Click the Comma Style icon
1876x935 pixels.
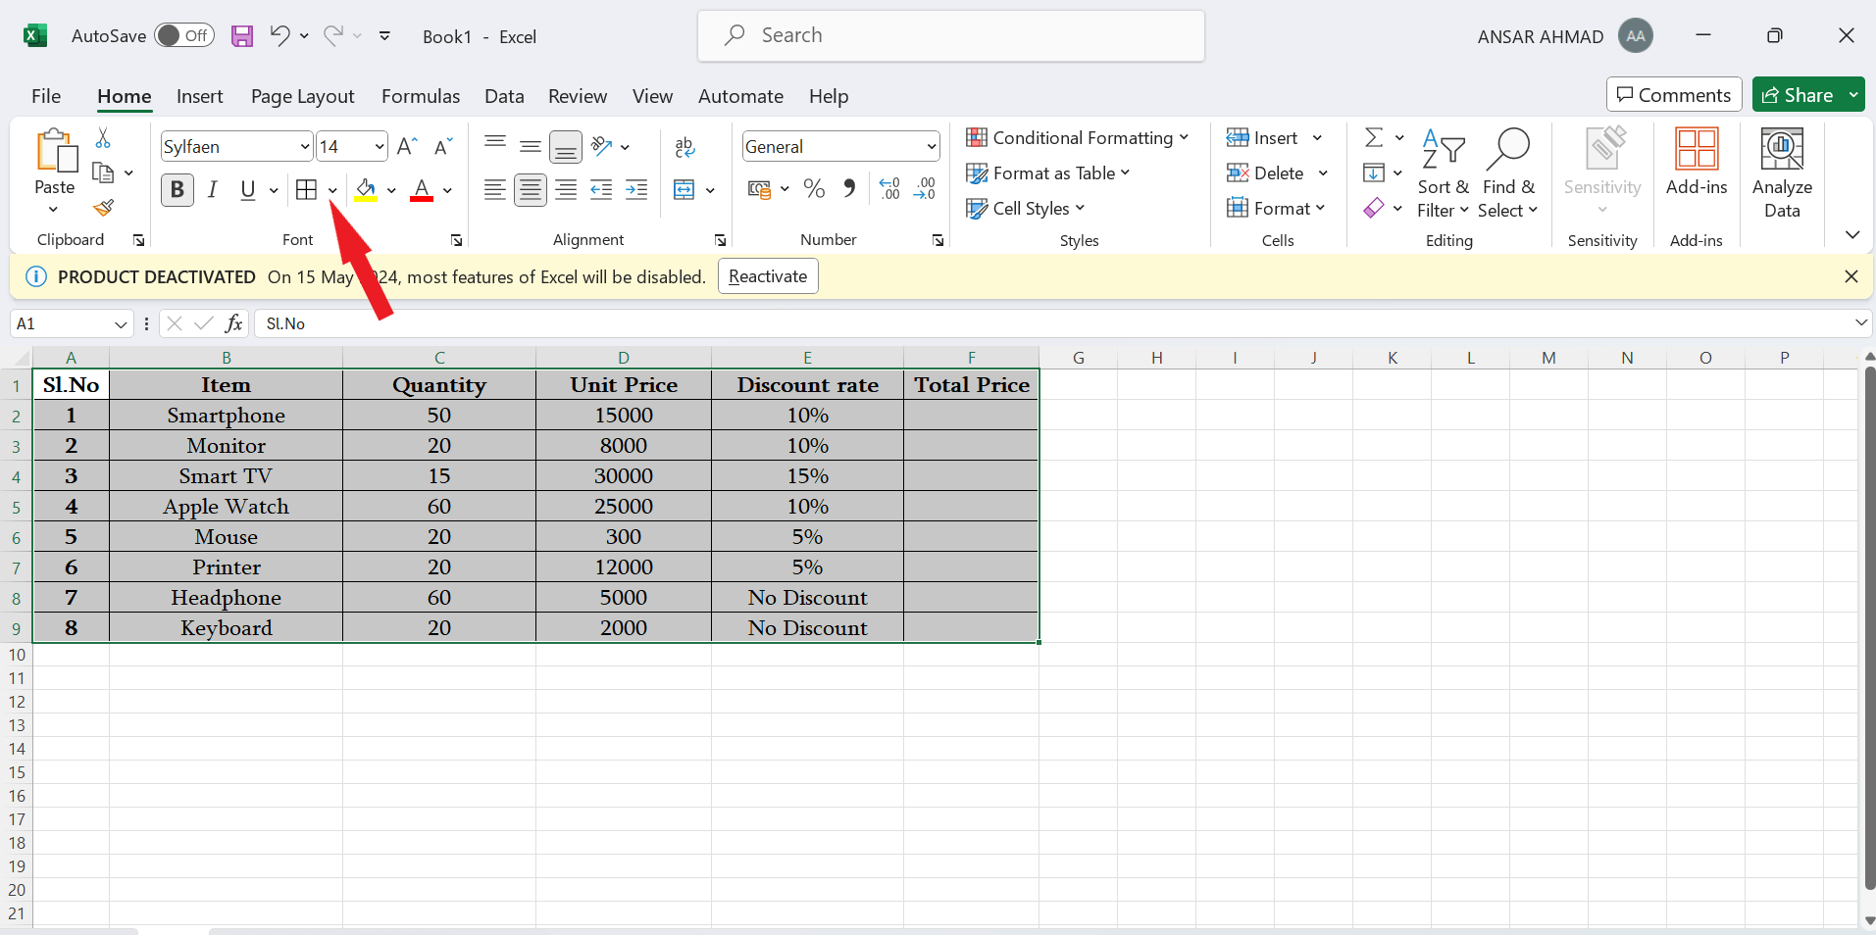point(848,189)
